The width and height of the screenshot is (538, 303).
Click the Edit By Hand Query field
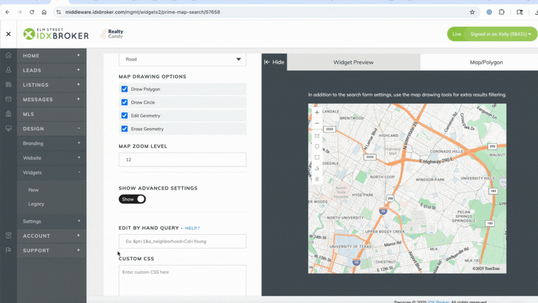pos(183,241)
